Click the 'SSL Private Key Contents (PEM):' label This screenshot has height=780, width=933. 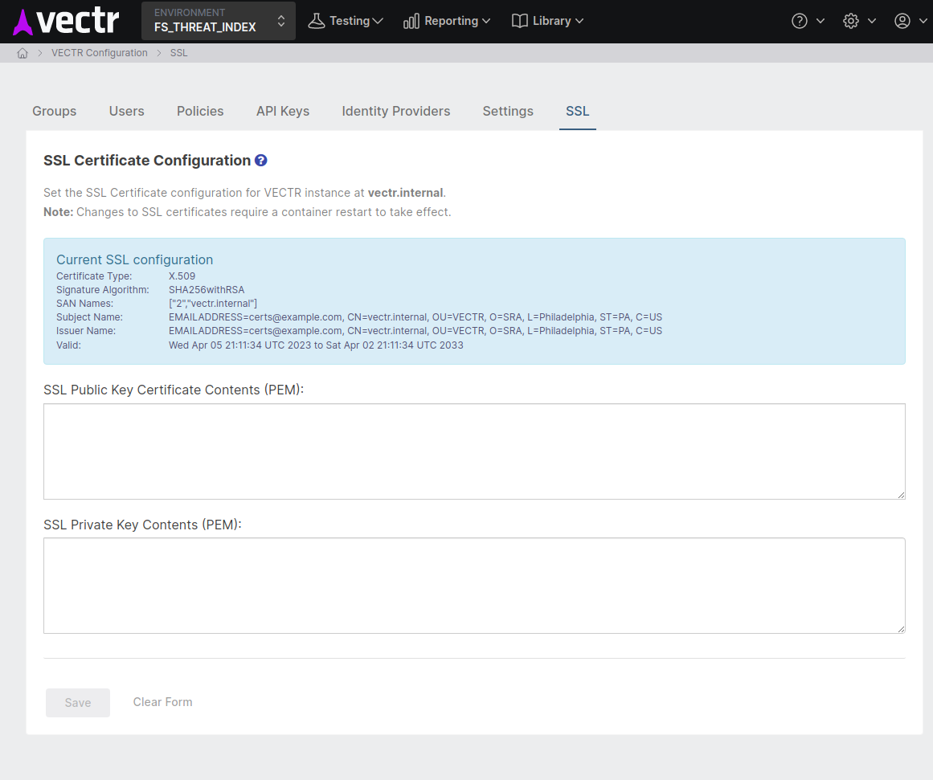coord(143,525)
